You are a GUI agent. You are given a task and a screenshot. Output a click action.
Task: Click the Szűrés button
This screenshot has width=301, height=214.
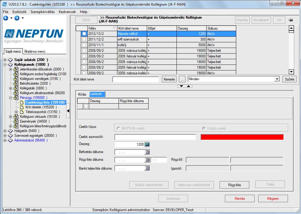point(289,79)
